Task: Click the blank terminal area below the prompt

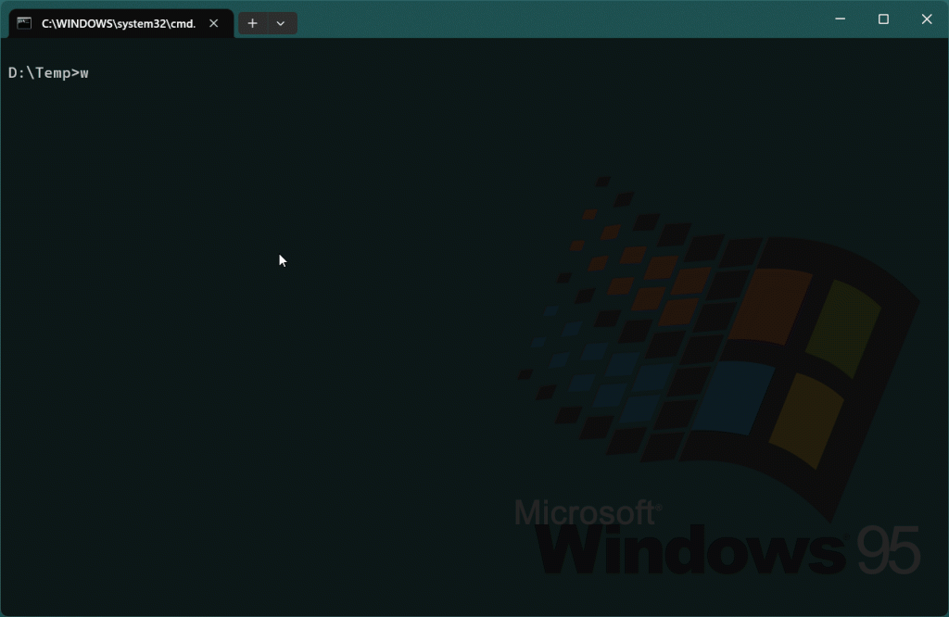Action: click(x=232, y=371)
